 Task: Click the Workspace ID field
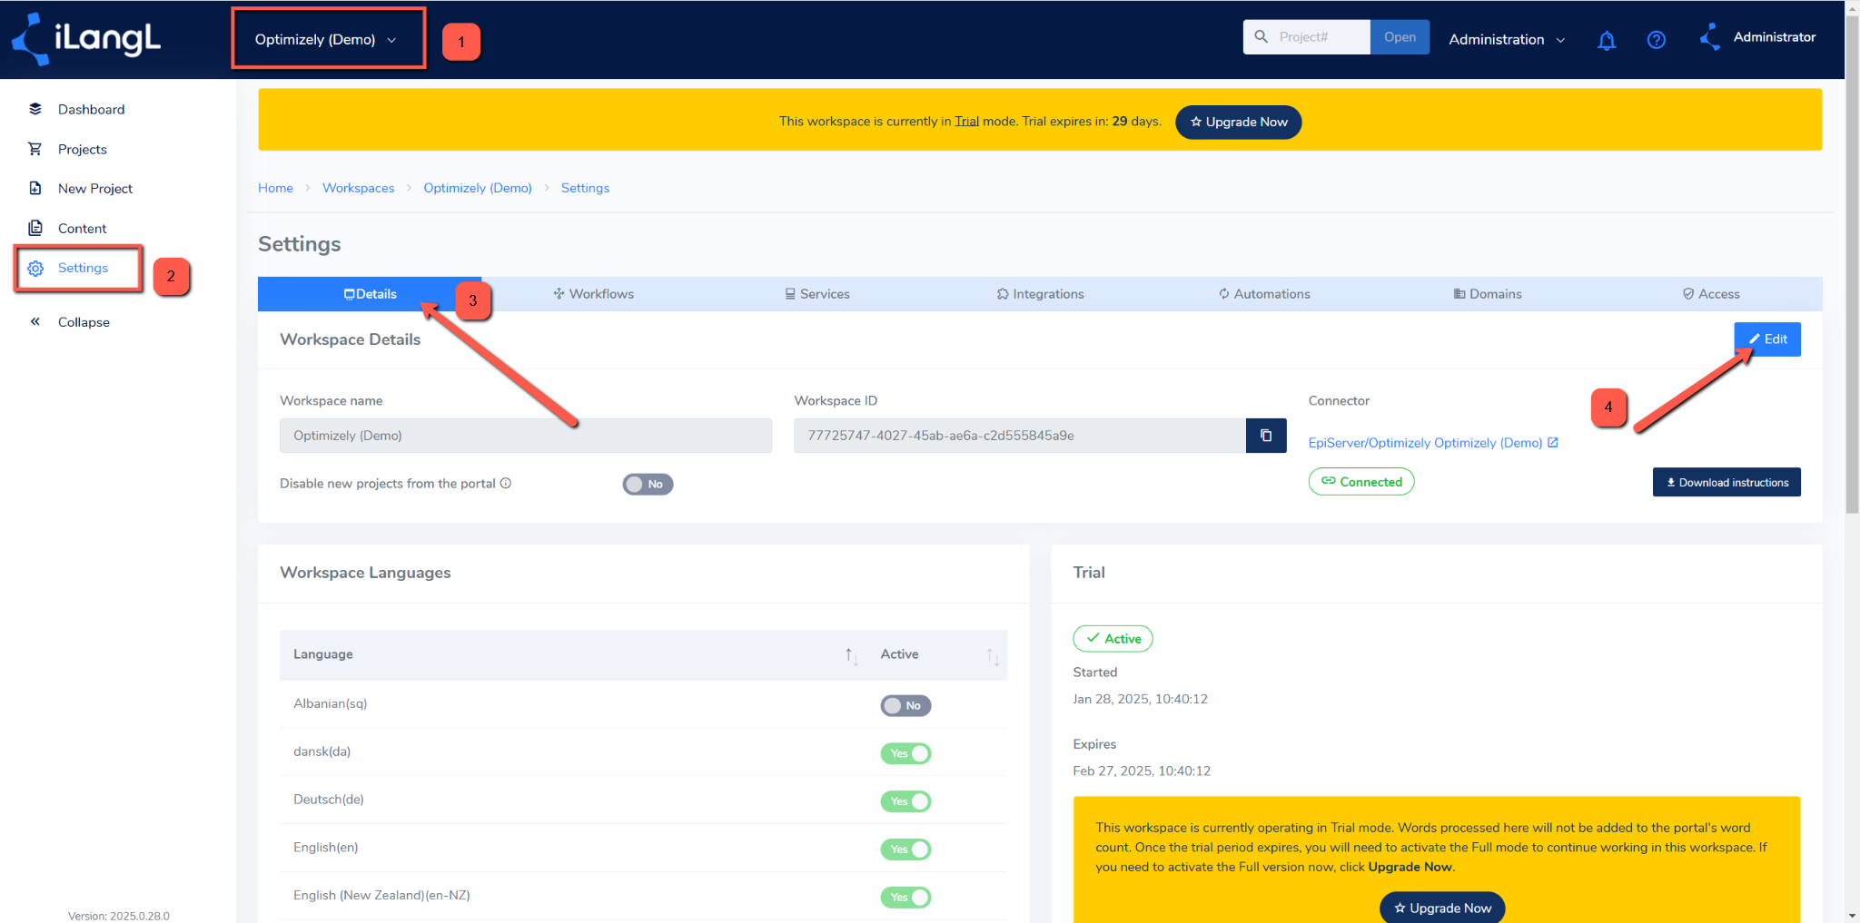point(1020,436)
